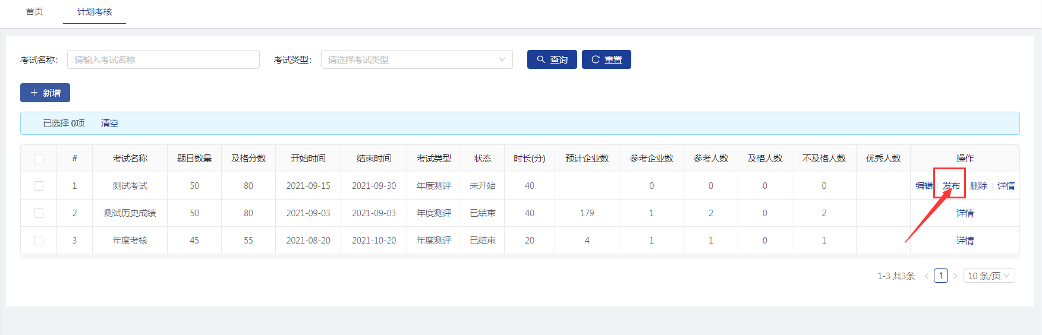The height and width of the screenshot is (335, 1042).
Task: Select the 测试历史成绩 row checkbox
Action: point(39,213)
